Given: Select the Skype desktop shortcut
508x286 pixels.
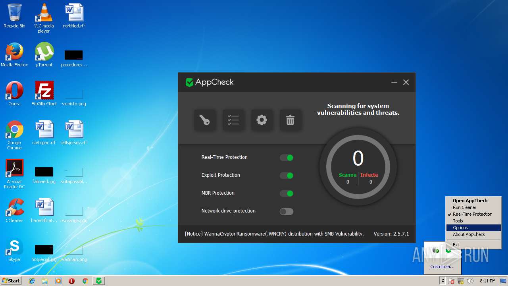Looking at the screenshot, I should [14, 249].
